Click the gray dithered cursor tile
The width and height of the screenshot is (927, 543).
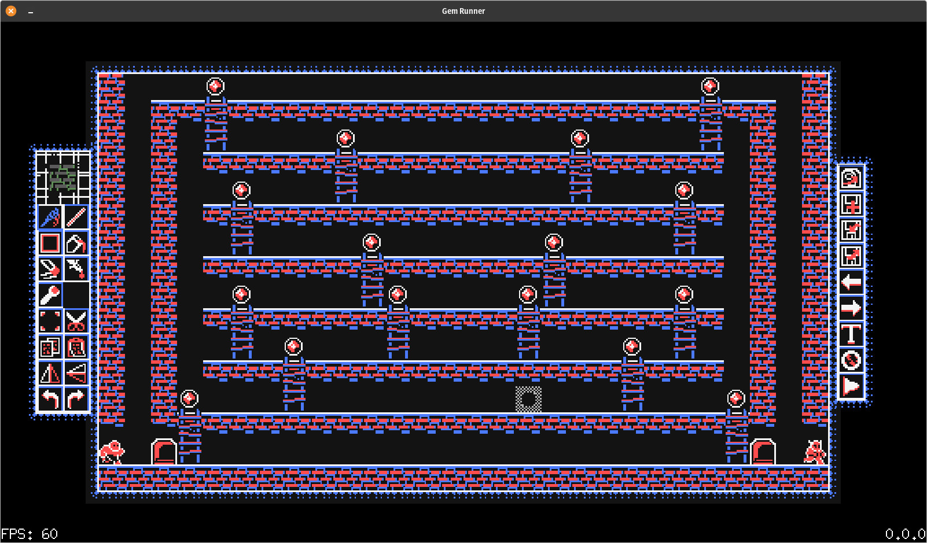pos(528,400)
